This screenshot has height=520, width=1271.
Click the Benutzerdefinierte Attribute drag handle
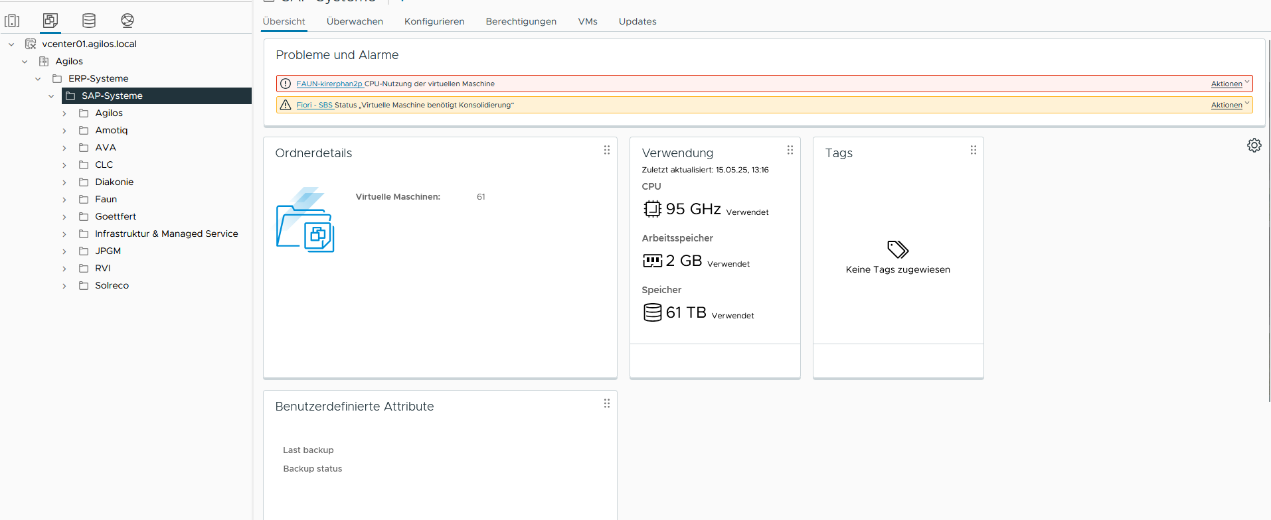[x=607, y=403]
